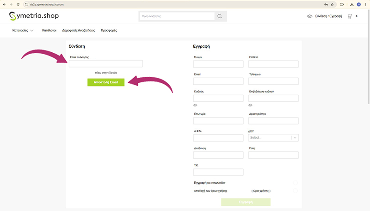Open the ΔΟΥ Select dropdown

(273, 137)
